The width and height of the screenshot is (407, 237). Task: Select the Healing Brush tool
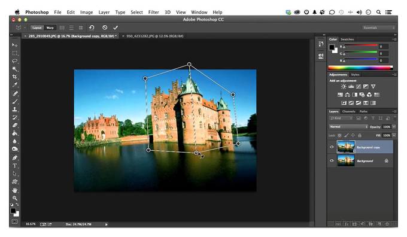(14, 93)
